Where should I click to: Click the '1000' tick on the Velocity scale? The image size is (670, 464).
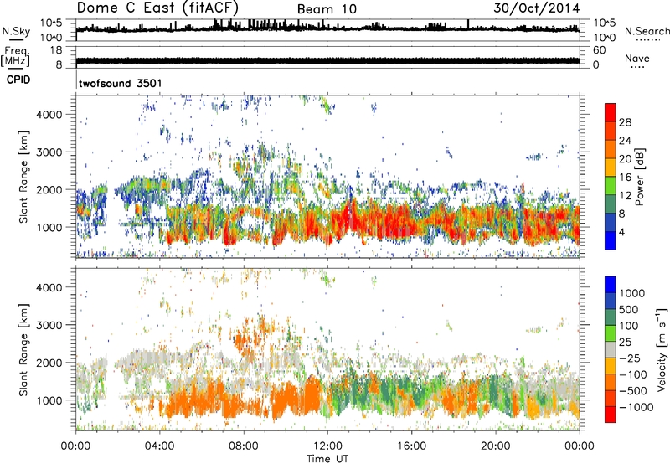point(632,293)
